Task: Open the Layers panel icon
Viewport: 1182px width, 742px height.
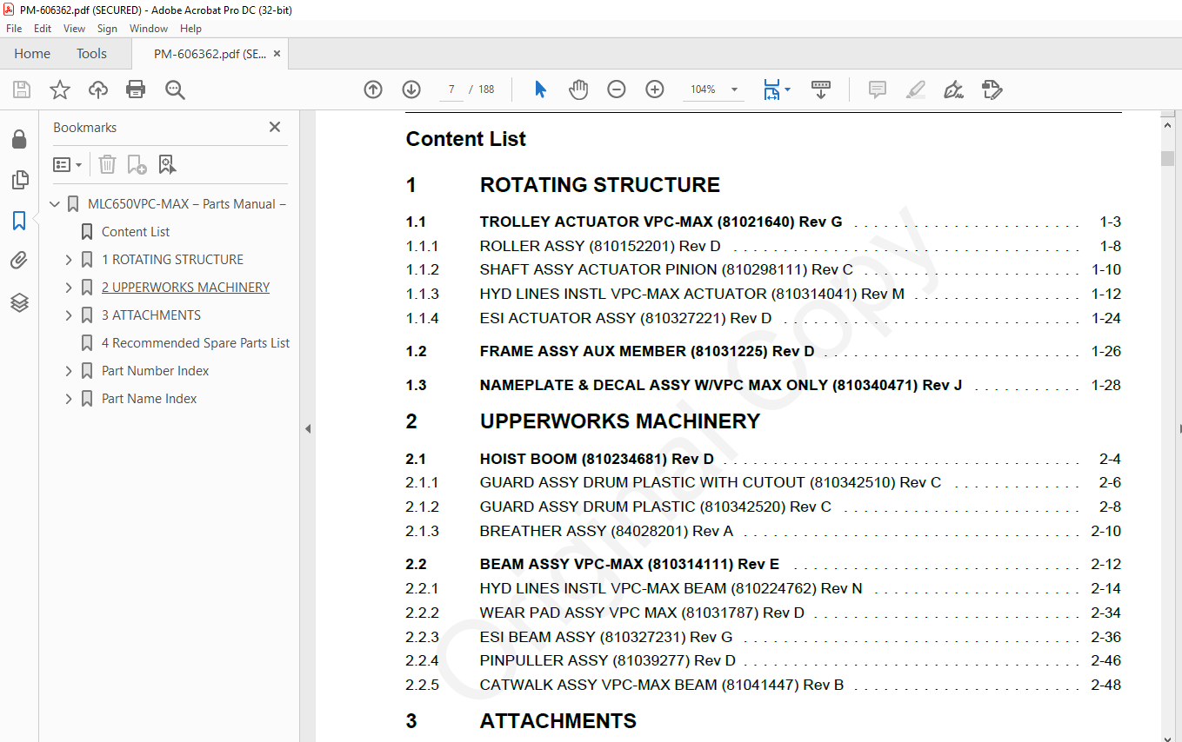Action: point(19,302)
